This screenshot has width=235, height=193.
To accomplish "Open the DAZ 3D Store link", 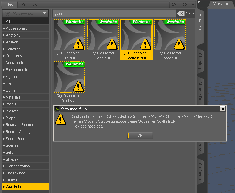I will (182, 4).
